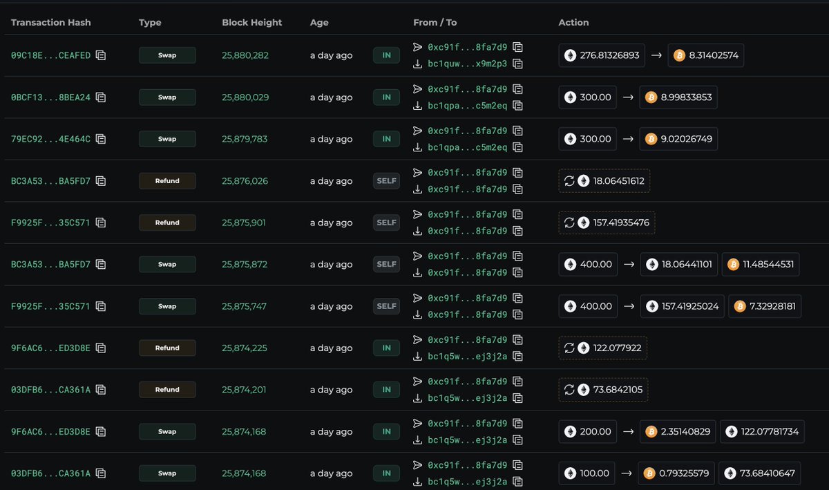Click the SELF badge on the F9925F...35C571 row

[386, 223]
